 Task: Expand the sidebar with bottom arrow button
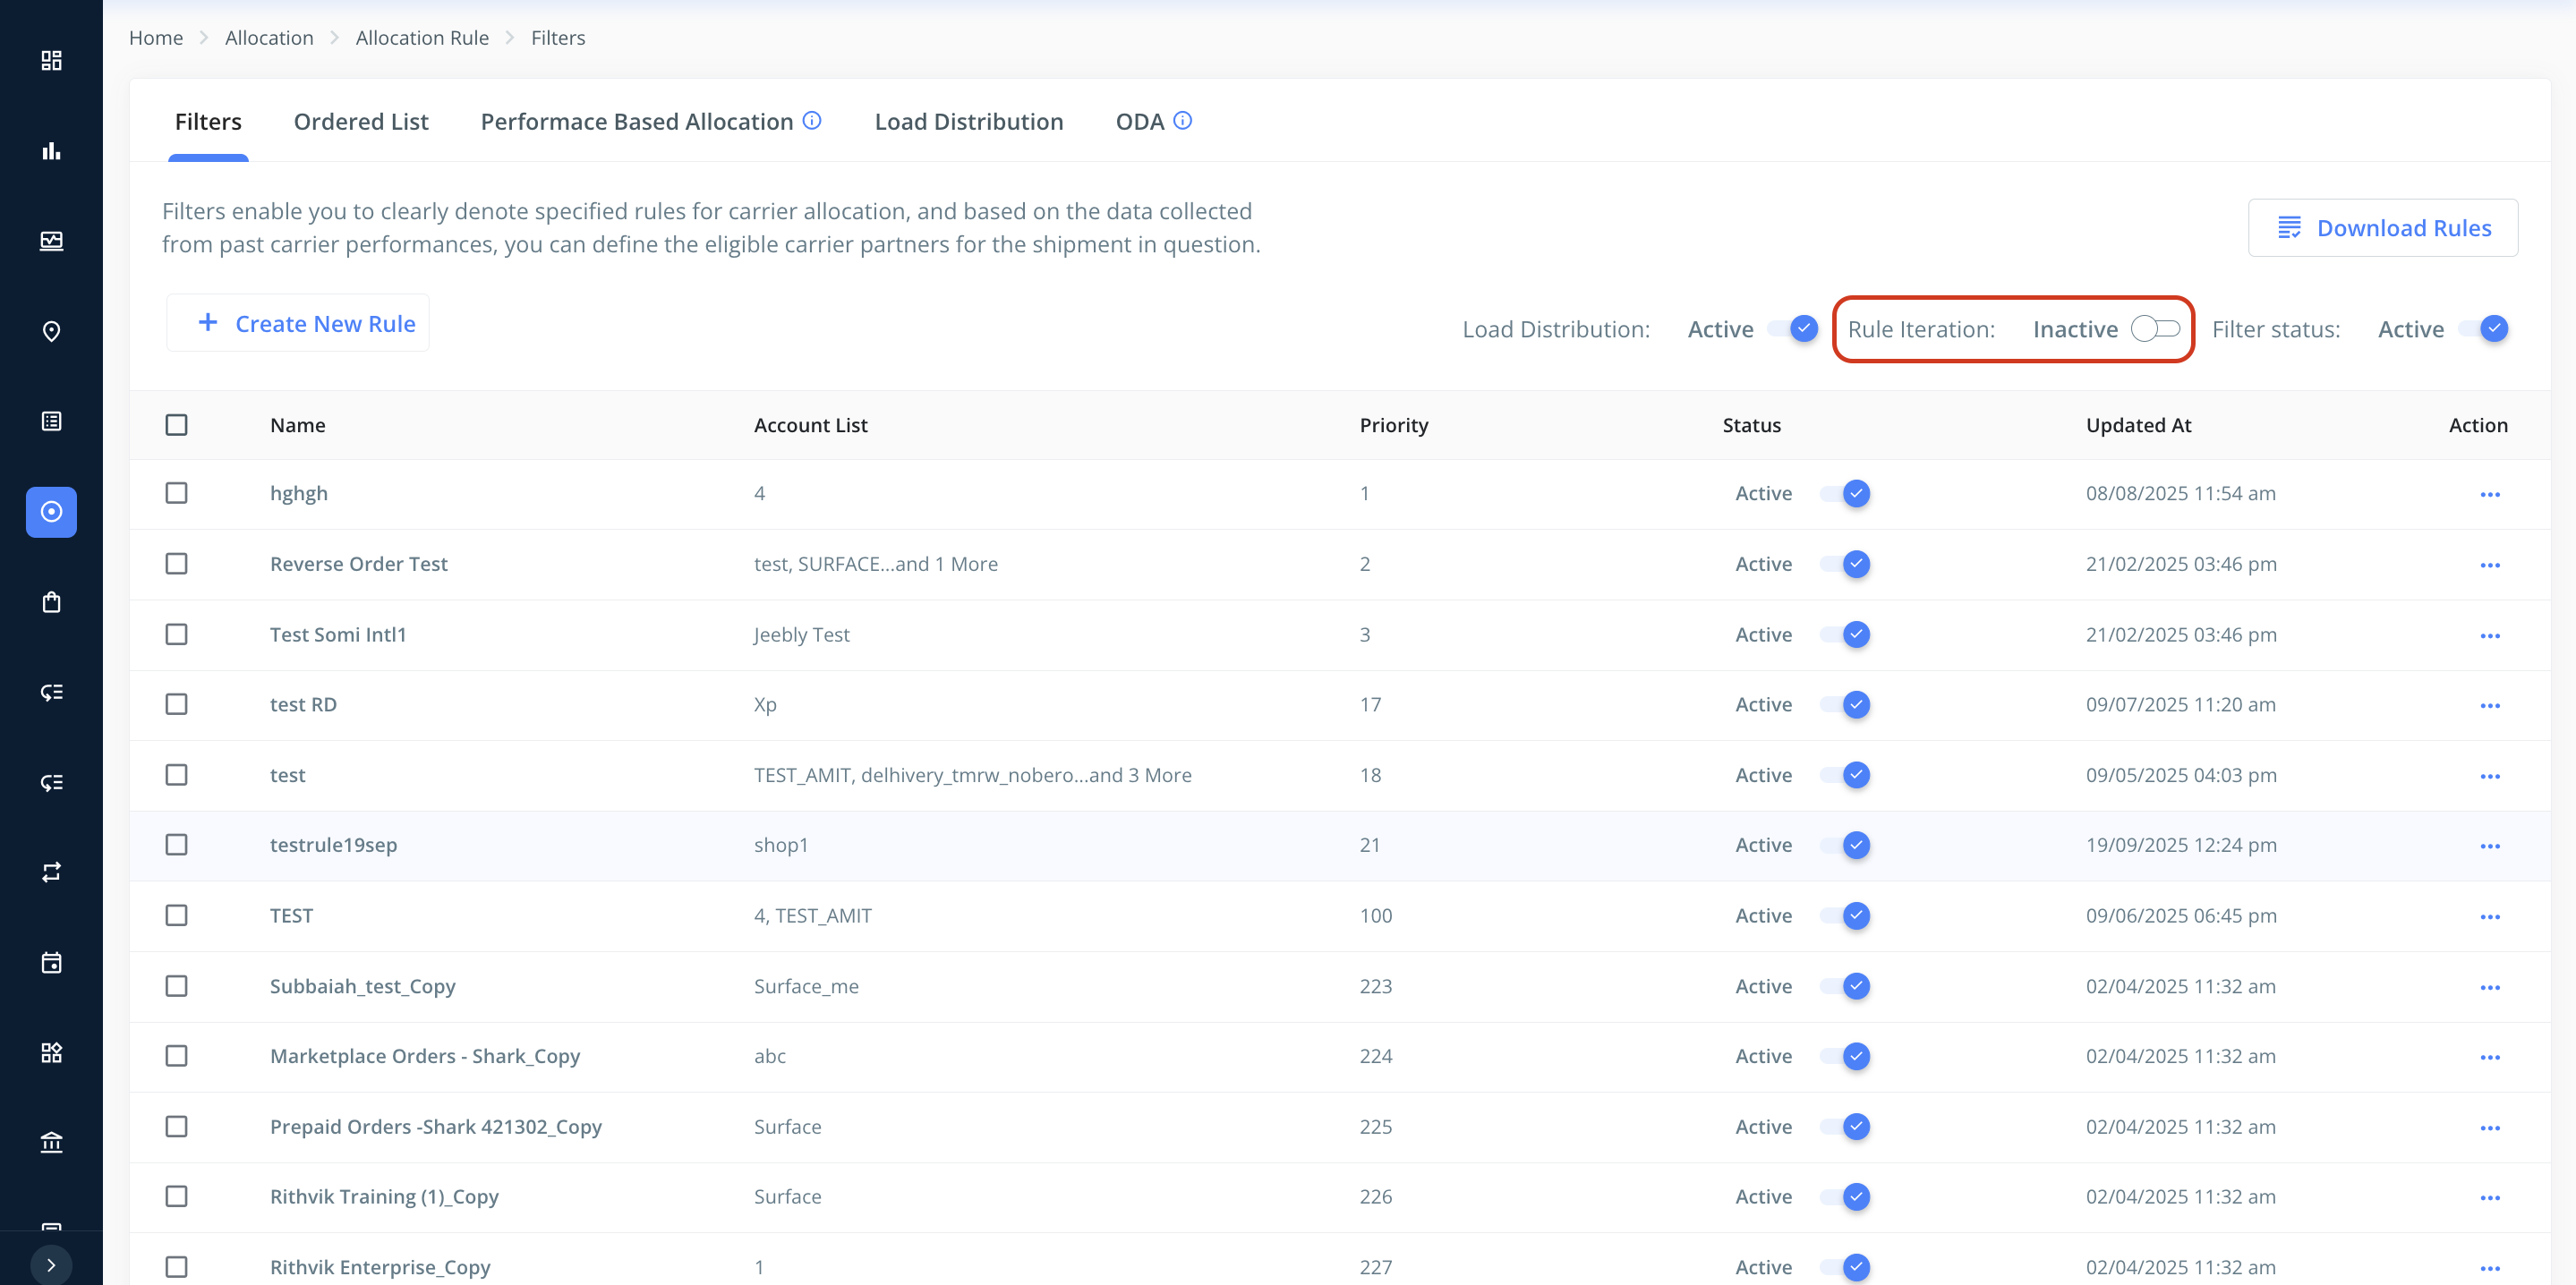51,1265
